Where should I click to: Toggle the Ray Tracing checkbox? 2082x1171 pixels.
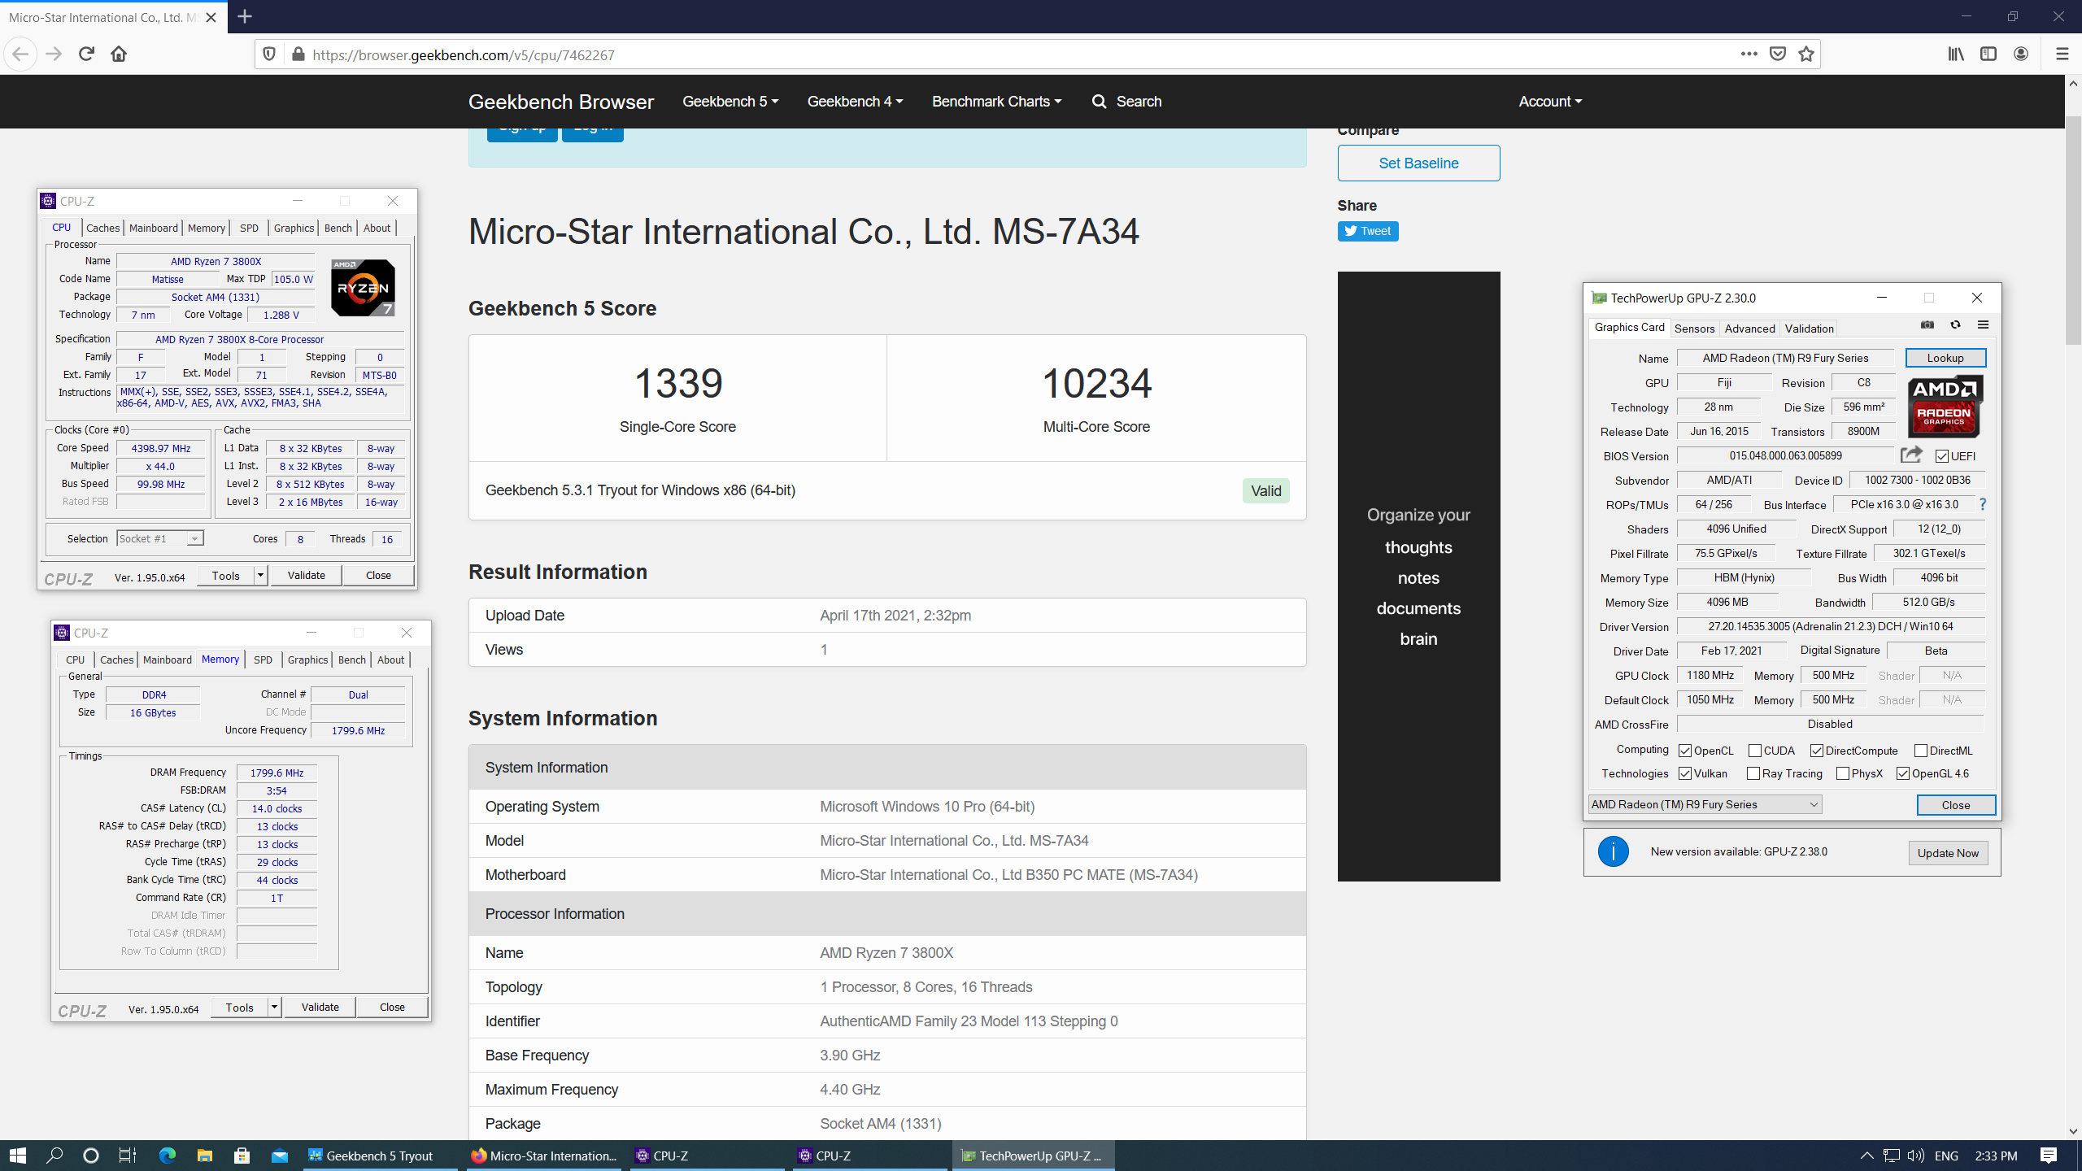click(1753, 773)
